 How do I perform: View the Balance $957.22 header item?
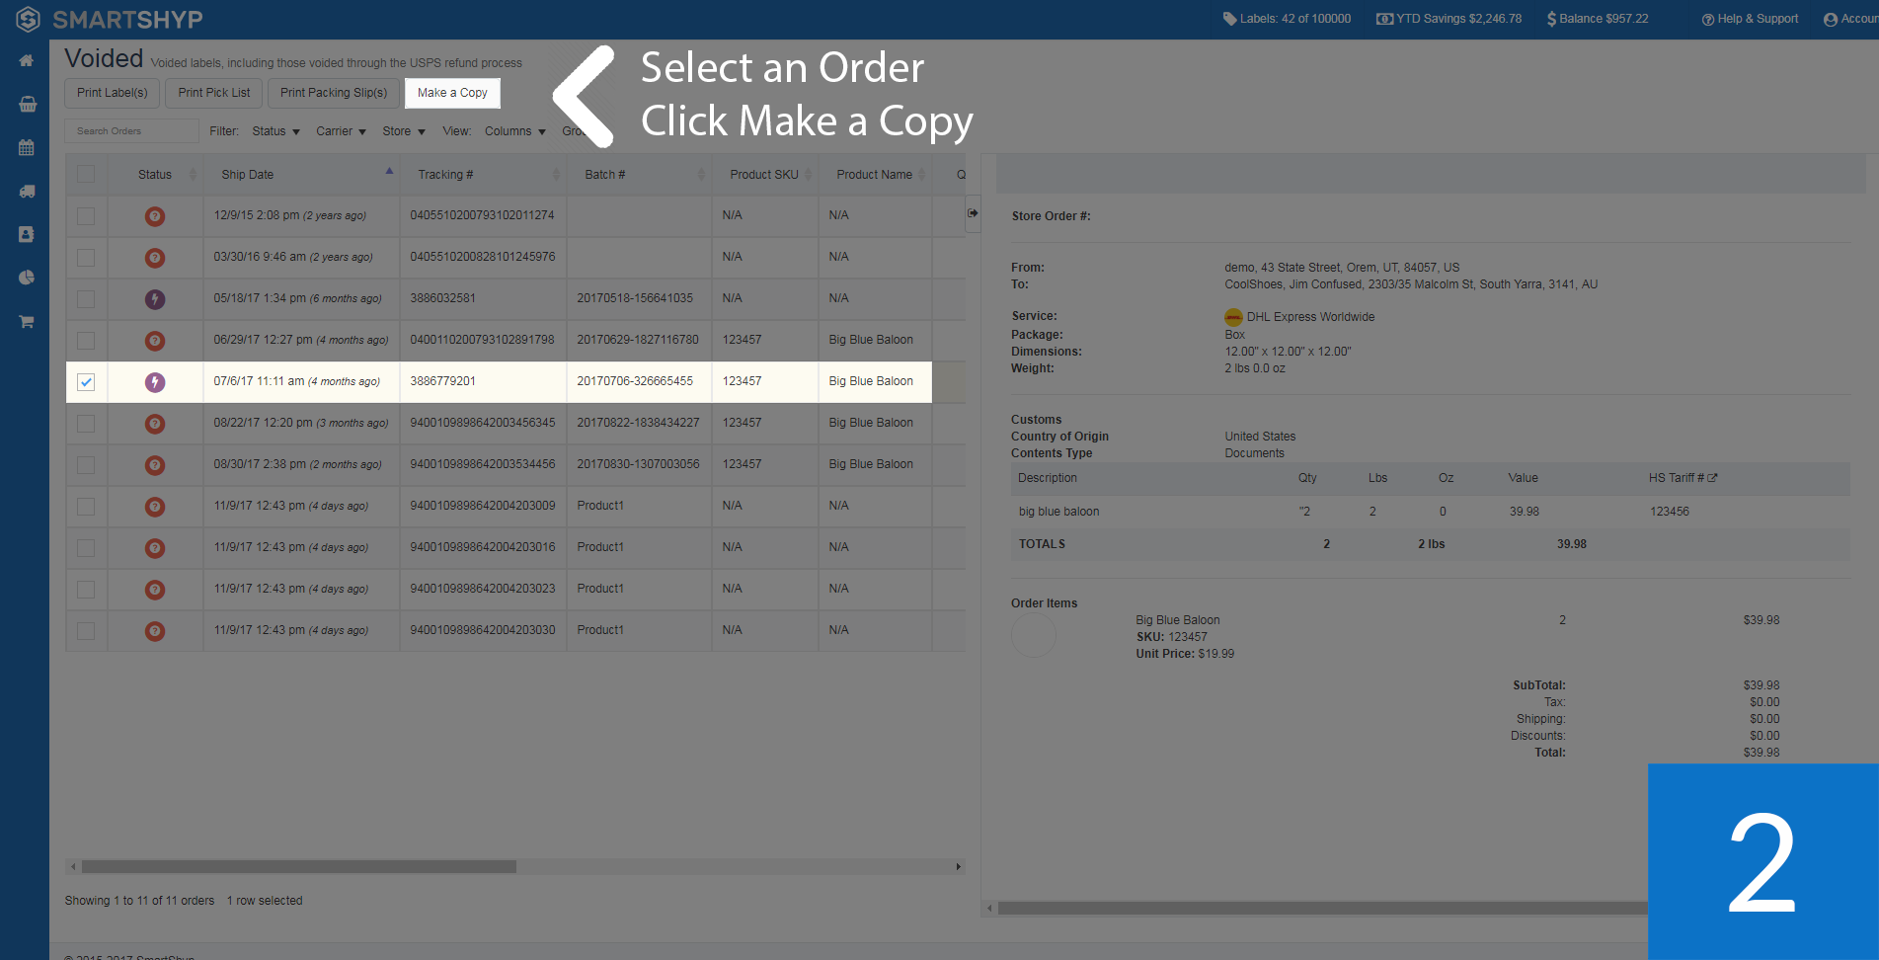point(1598,19)
